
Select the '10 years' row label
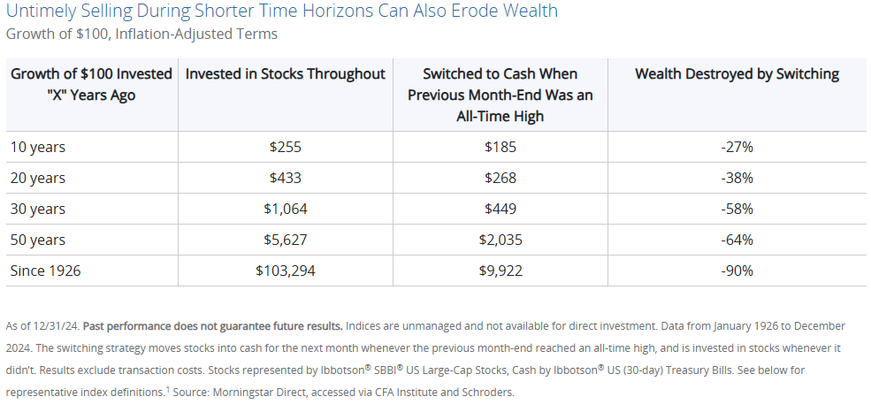pos(38,147)
